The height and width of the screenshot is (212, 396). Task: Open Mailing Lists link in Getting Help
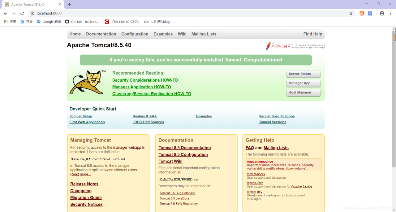tap(276, 148)
